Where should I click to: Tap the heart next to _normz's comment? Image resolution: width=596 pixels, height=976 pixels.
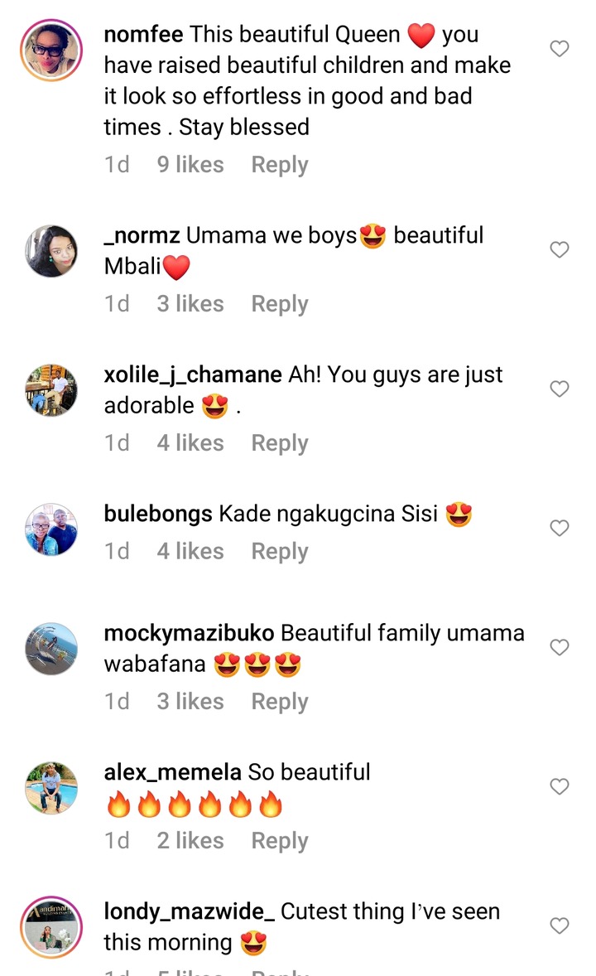point(560,249)
